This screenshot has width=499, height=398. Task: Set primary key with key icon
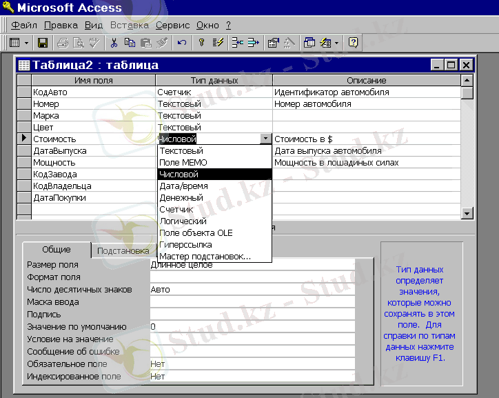(x=202, y=43)
